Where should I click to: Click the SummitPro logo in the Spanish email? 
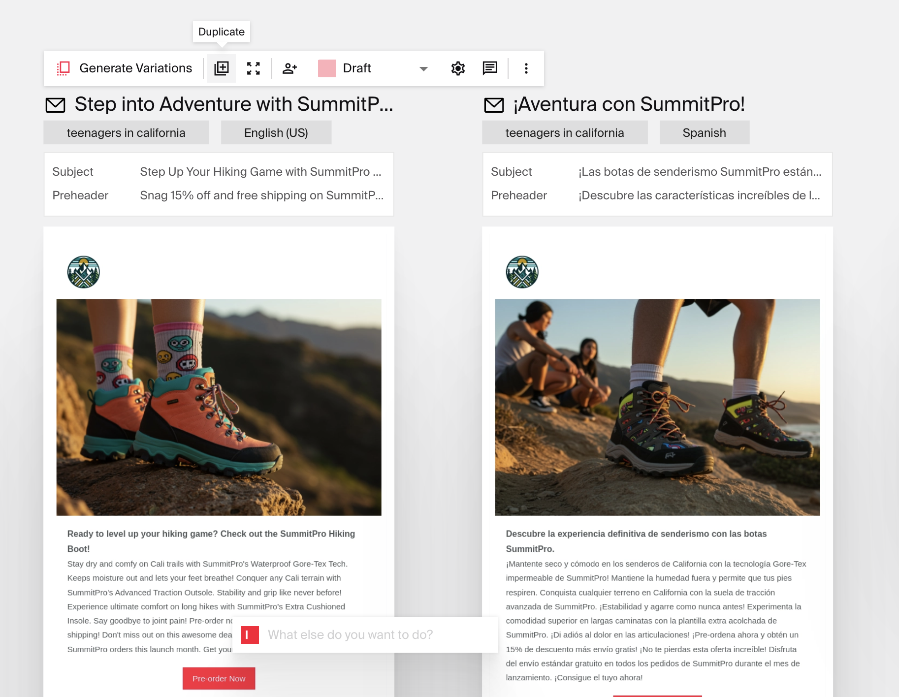(x=522, y=272)
